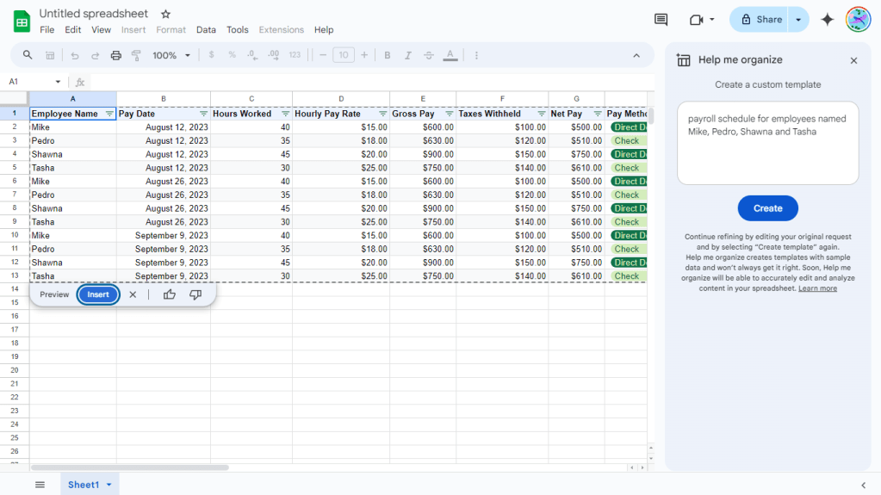The height and width of the screenshot is (495, 881).
Task: Collapse the menus with caret icon
Action: click(x=636, y=56)
